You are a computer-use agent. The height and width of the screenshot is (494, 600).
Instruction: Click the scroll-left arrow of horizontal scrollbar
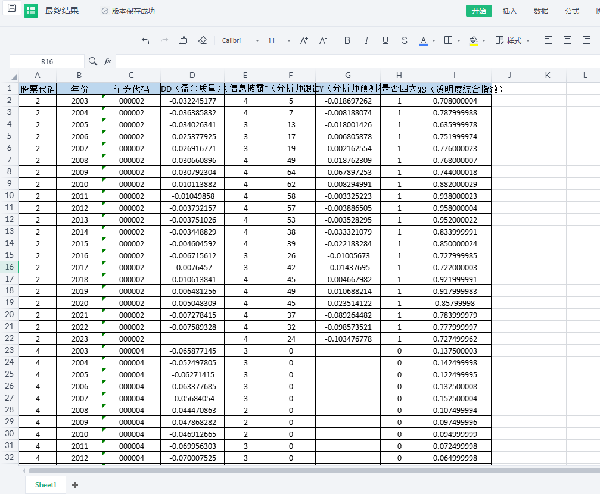point(24,471)
